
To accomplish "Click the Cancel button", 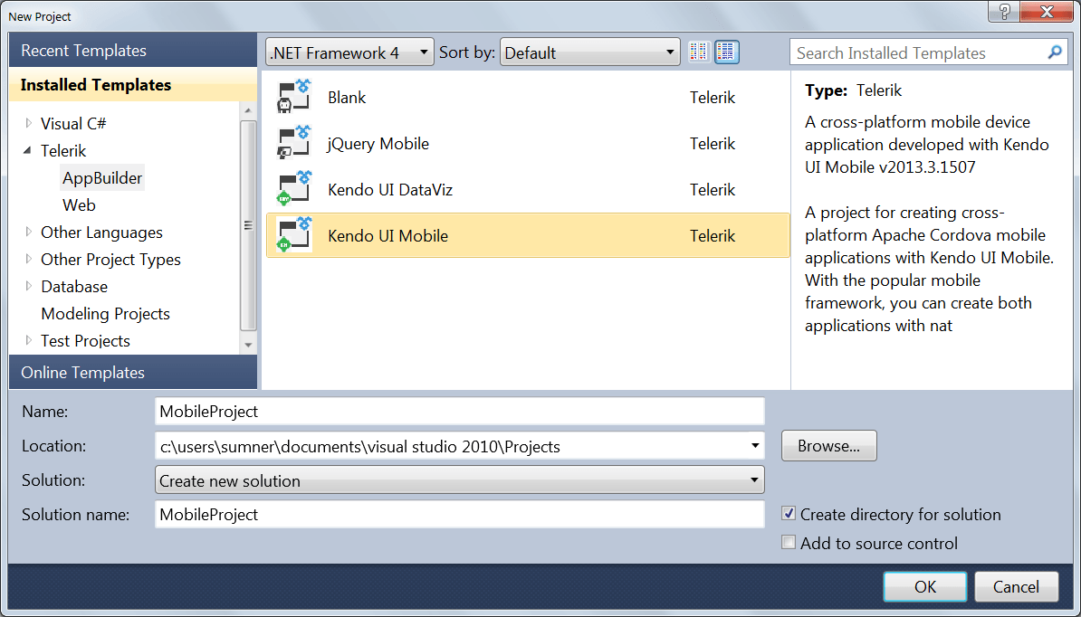I will [1016, 586].
